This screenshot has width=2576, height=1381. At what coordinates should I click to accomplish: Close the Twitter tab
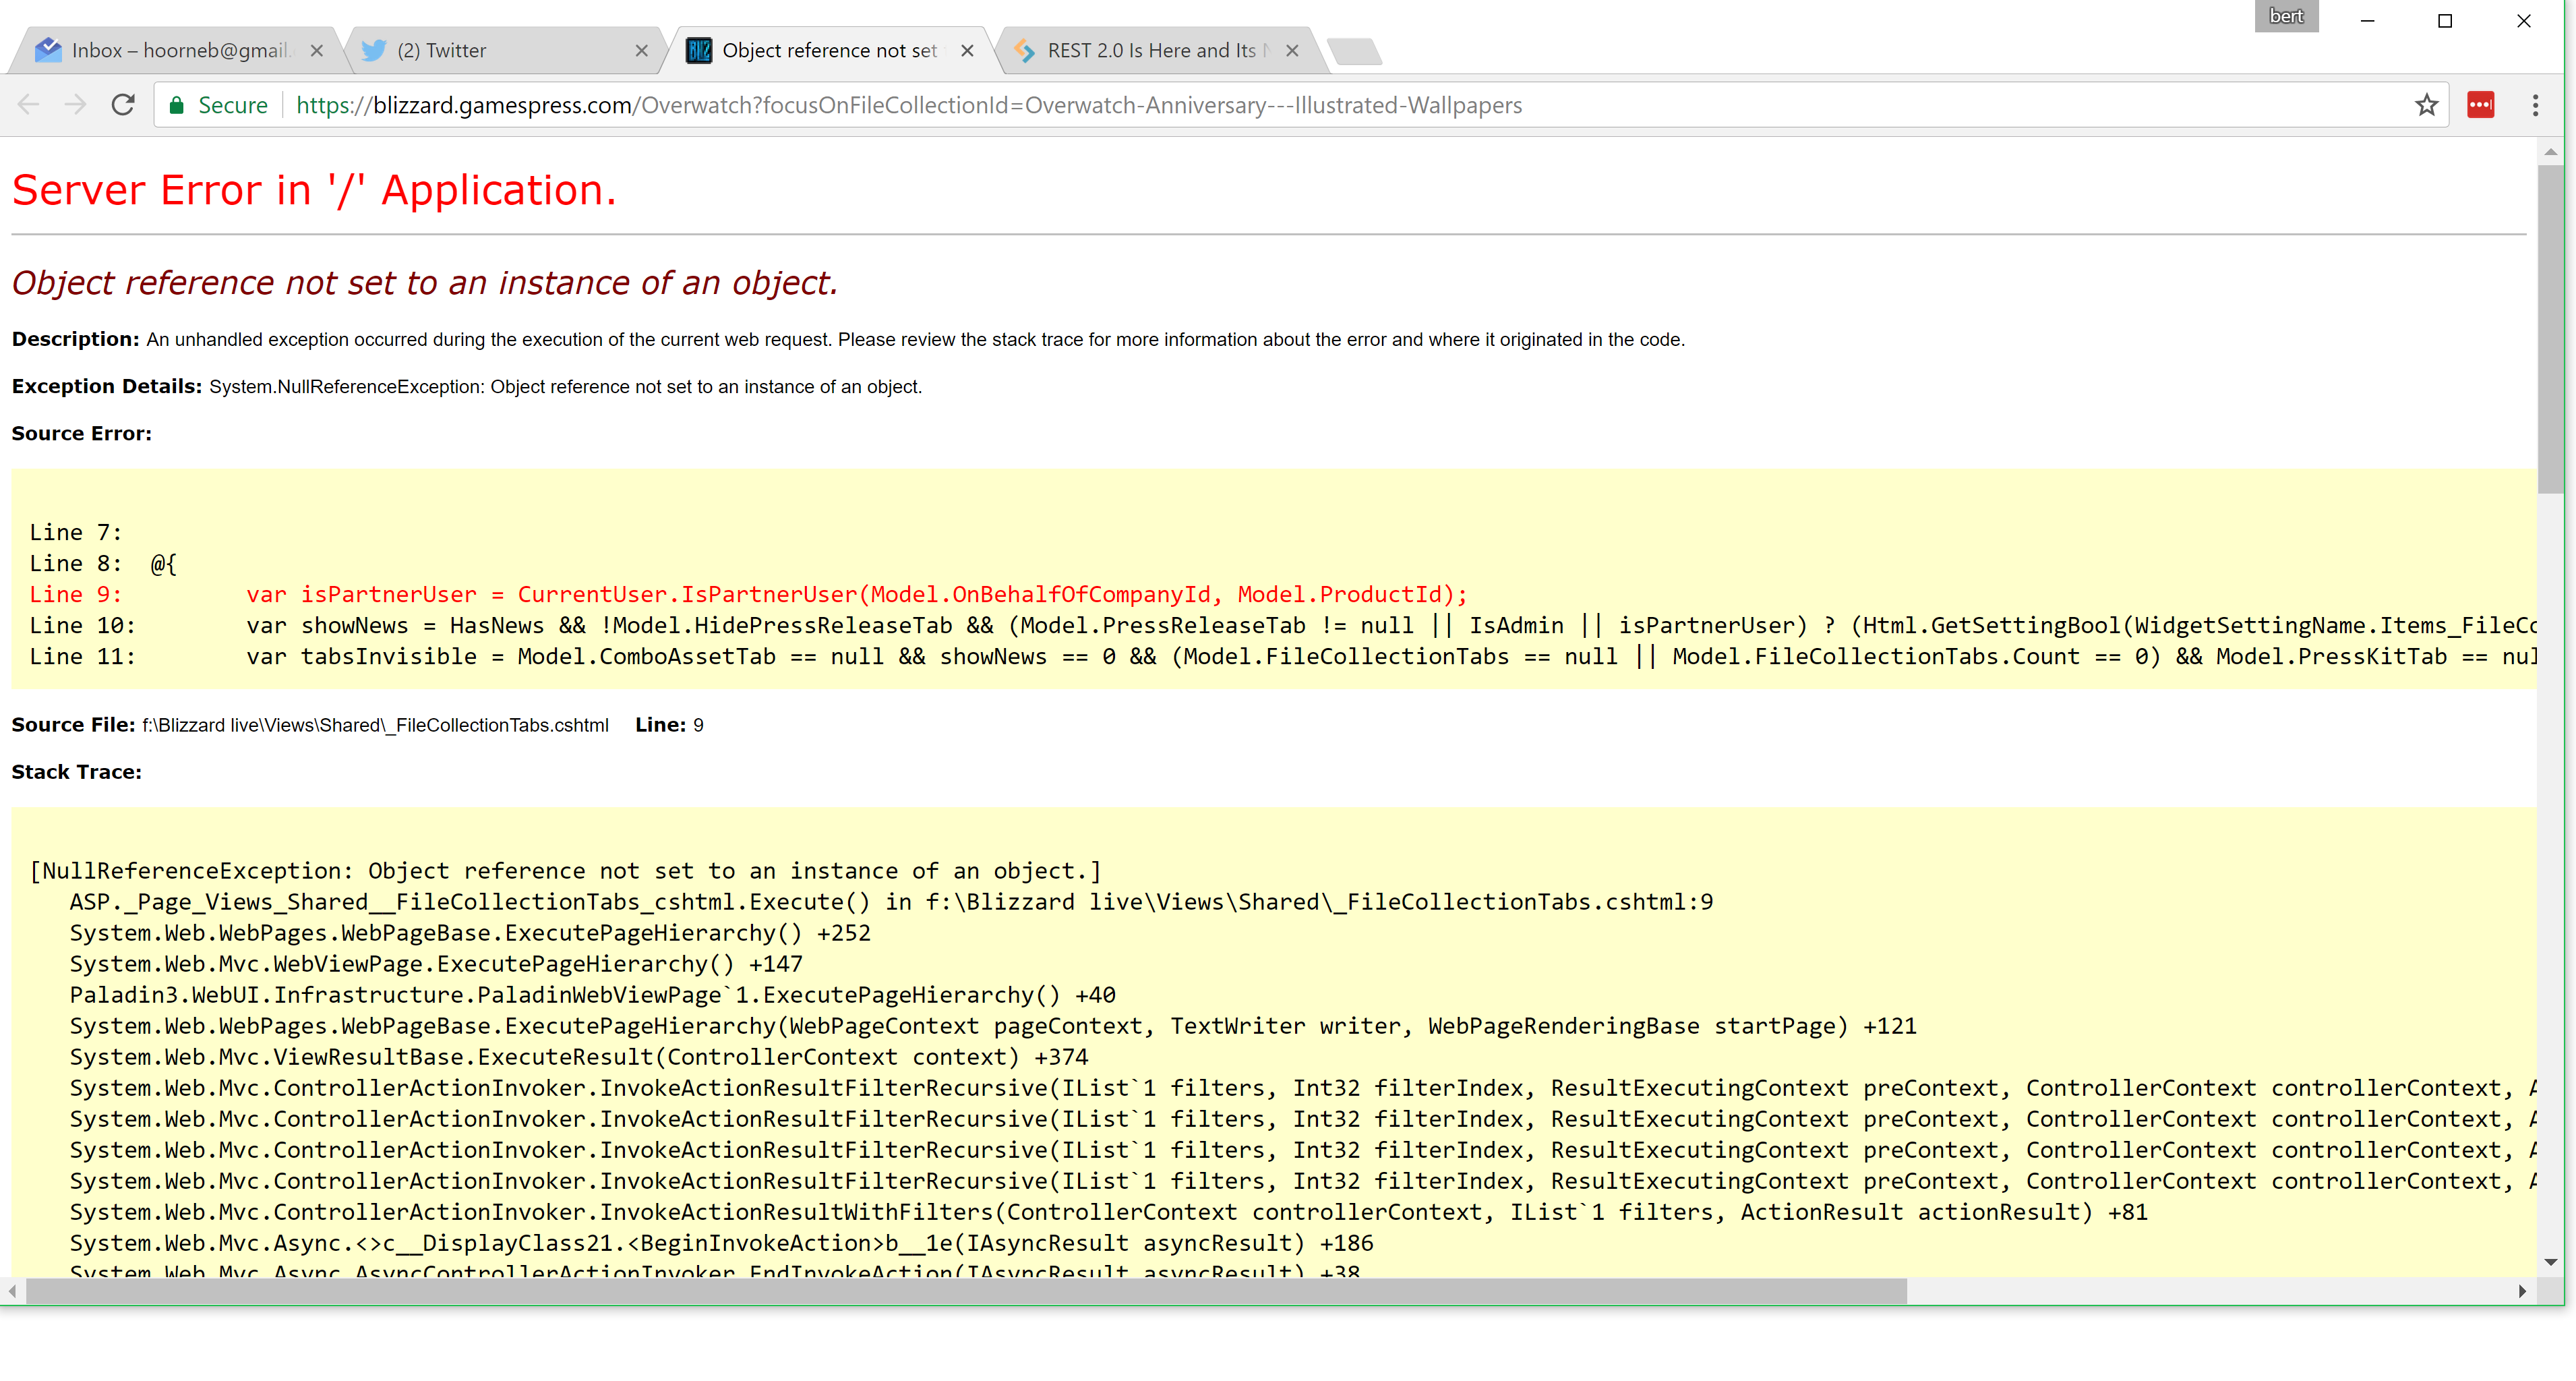(642, 51)
